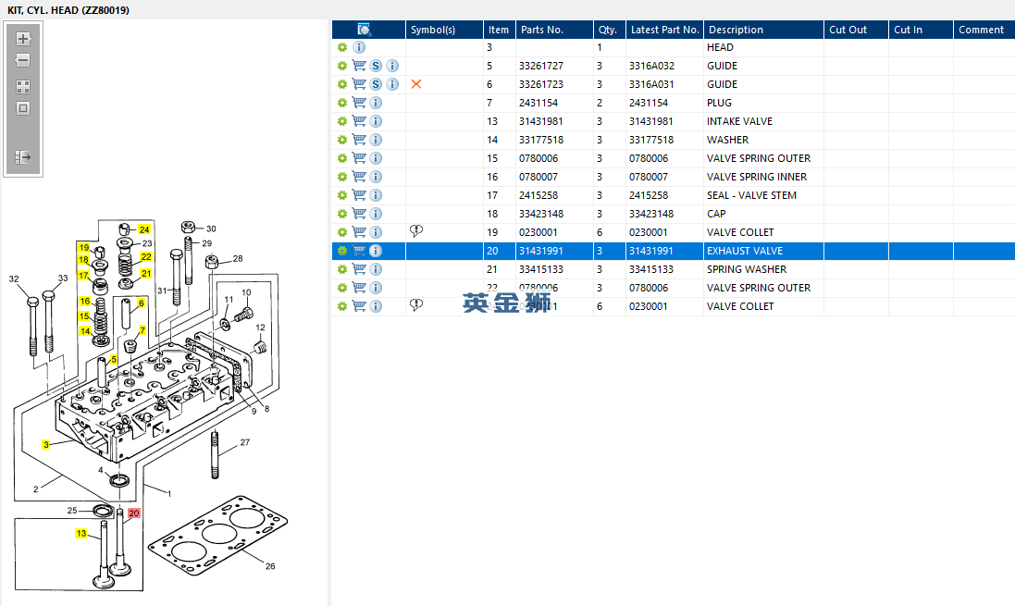
Task: Click the list export arrow icon
Action: [x=23, y=158]
